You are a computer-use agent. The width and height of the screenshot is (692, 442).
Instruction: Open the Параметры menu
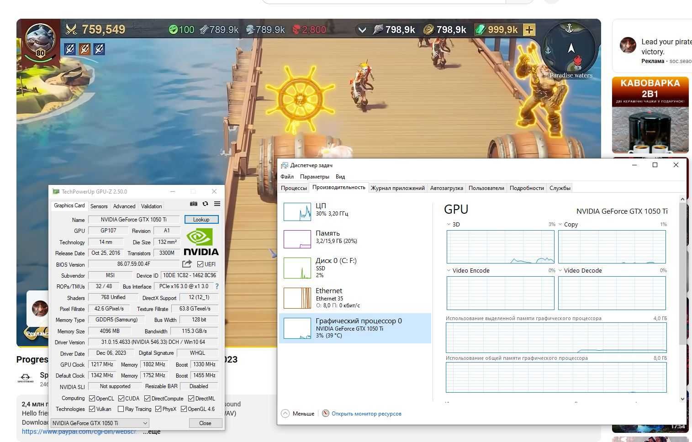click(x=314, y=176)
